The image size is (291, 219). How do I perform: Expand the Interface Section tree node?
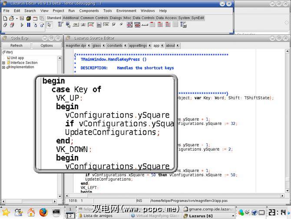coord(3,63)
